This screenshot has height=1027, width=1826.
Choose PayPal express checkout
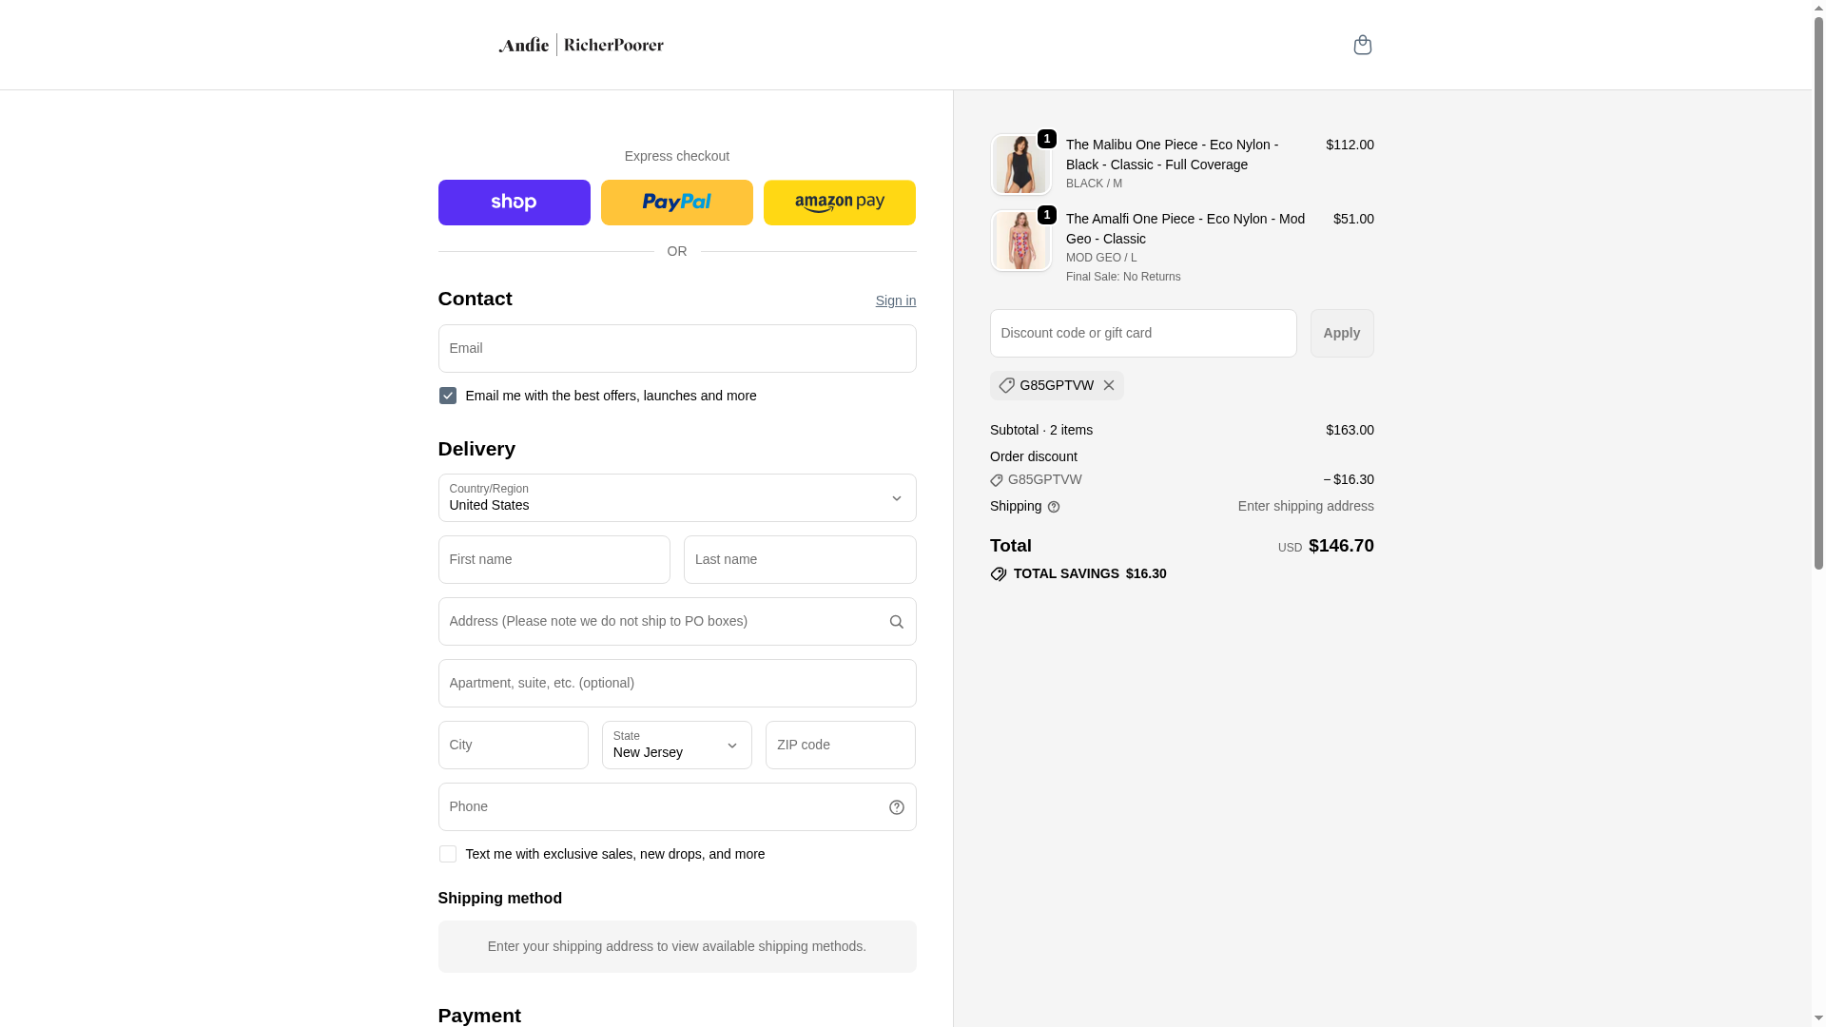[676, 203]
